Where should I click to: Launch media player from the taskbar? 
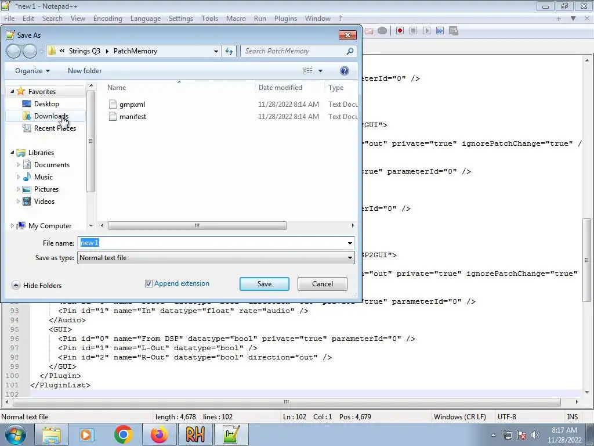(87, 434)
